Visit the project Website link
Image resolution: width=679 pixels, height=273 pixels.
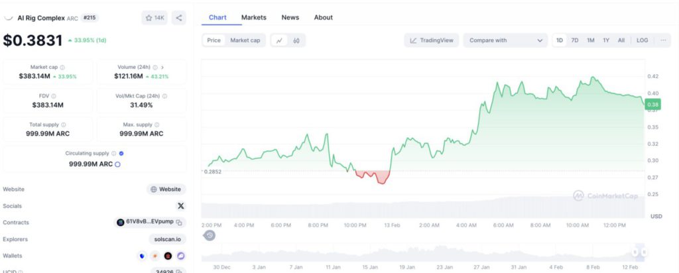pos(166,189)
